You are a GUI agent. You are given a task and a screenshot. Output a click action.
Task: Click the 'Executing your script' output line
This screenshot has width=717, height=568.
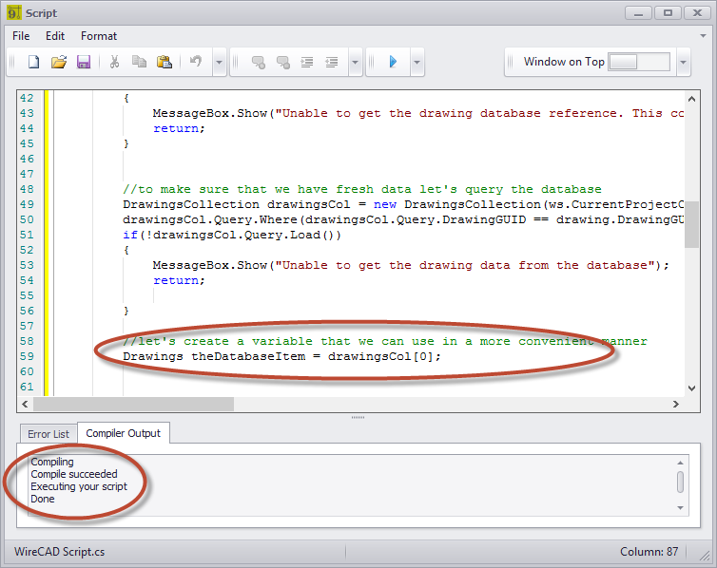[x=79, y=486]
